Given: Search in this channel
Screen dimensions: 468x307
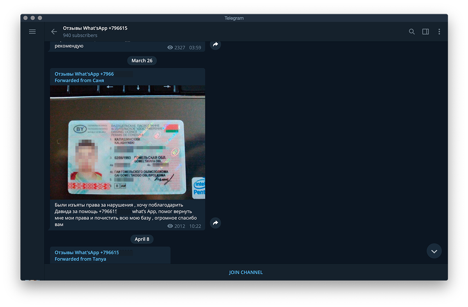Looking at the screenshot, I should [411, 32].
